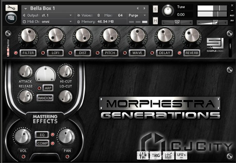Open the EQ mastering effect button
The height and width of the screenshot is (163, 236).
tap(42, 135)
